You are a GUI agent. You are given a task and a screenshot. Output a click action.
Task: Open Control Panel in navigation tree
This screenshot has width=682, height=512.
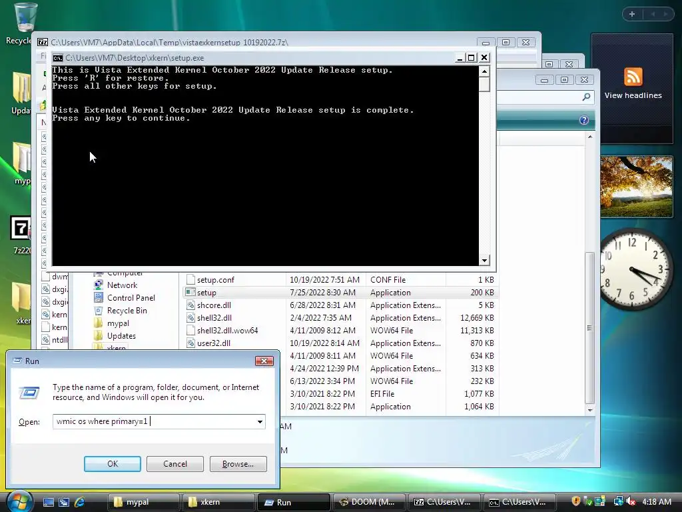pos(131,298)
